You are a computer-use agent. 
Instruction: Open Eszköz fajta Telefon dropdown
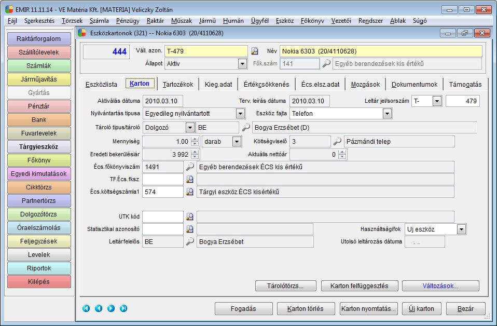click(x=387, y=114)
